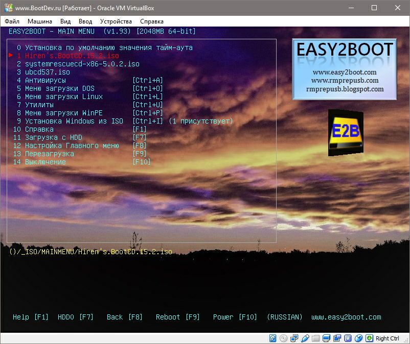Click the shared folders status icon

(315, 338)
